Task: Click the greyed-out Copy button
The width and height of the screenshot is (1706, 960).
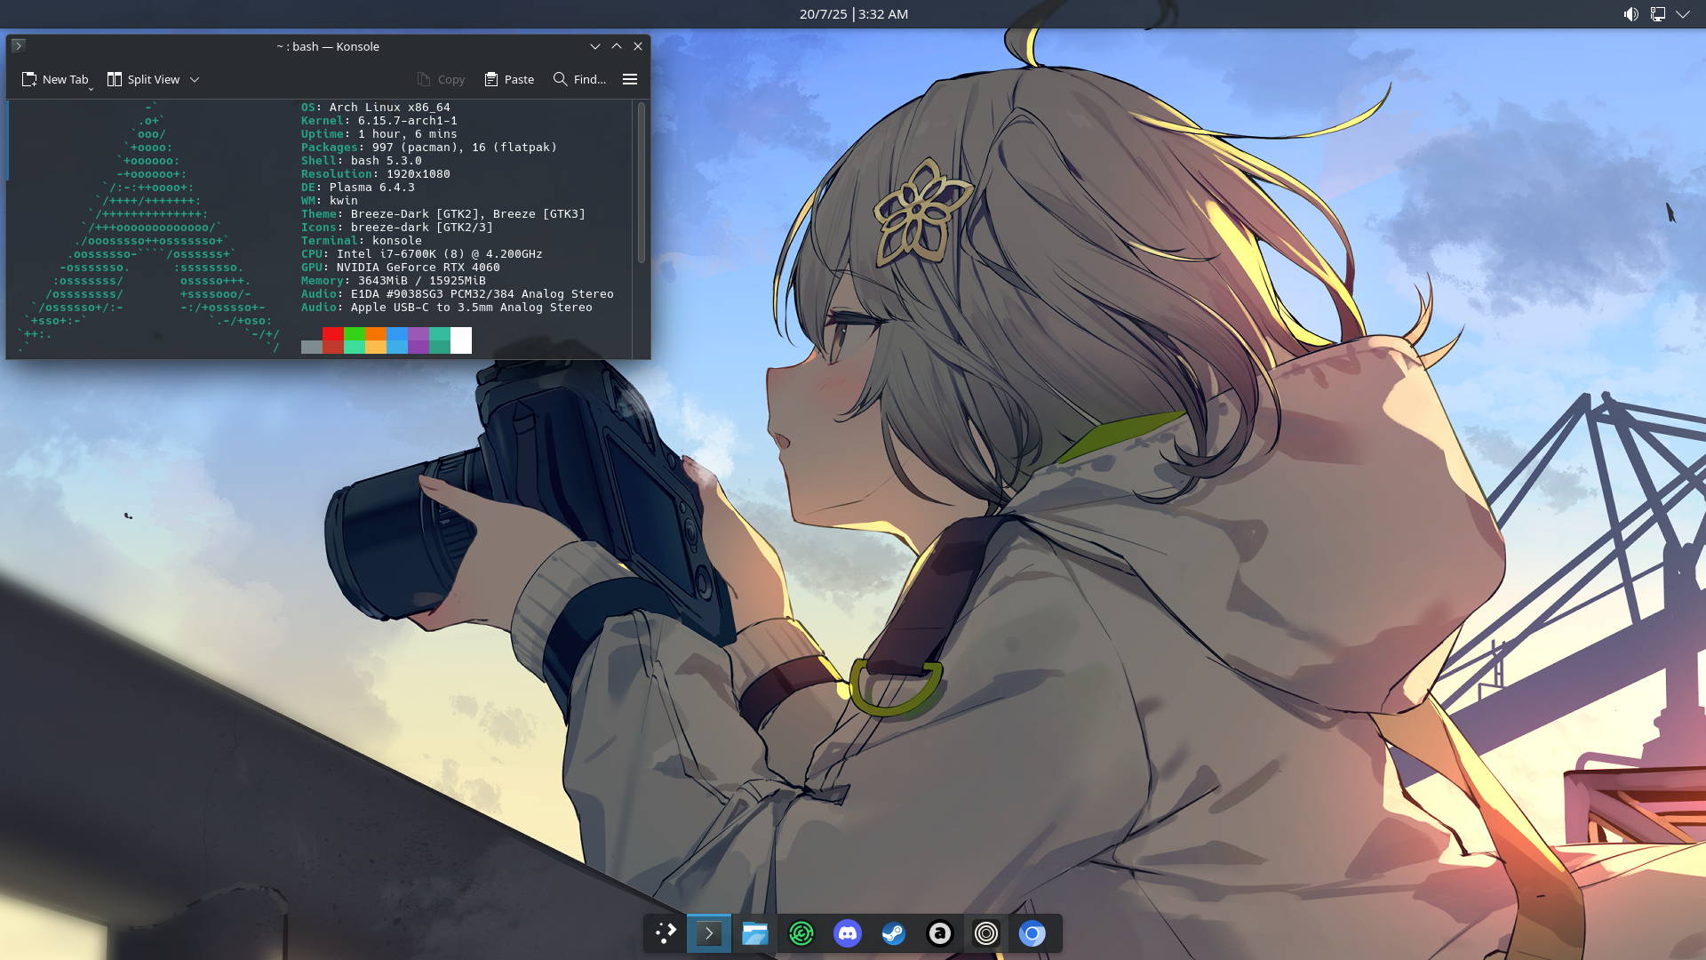Action: pyautogui.click(x=441, y=79)
